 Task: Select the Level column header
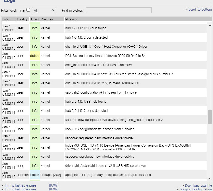tap(35, 19)
